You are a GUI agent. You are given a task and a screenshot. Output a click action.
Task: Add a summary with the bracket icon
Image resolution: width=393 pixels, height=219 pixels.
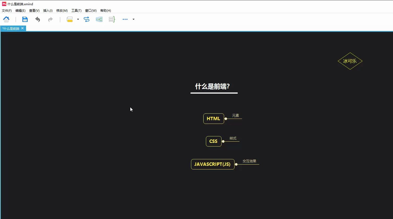pyautogui.click(x=112, y=19)
